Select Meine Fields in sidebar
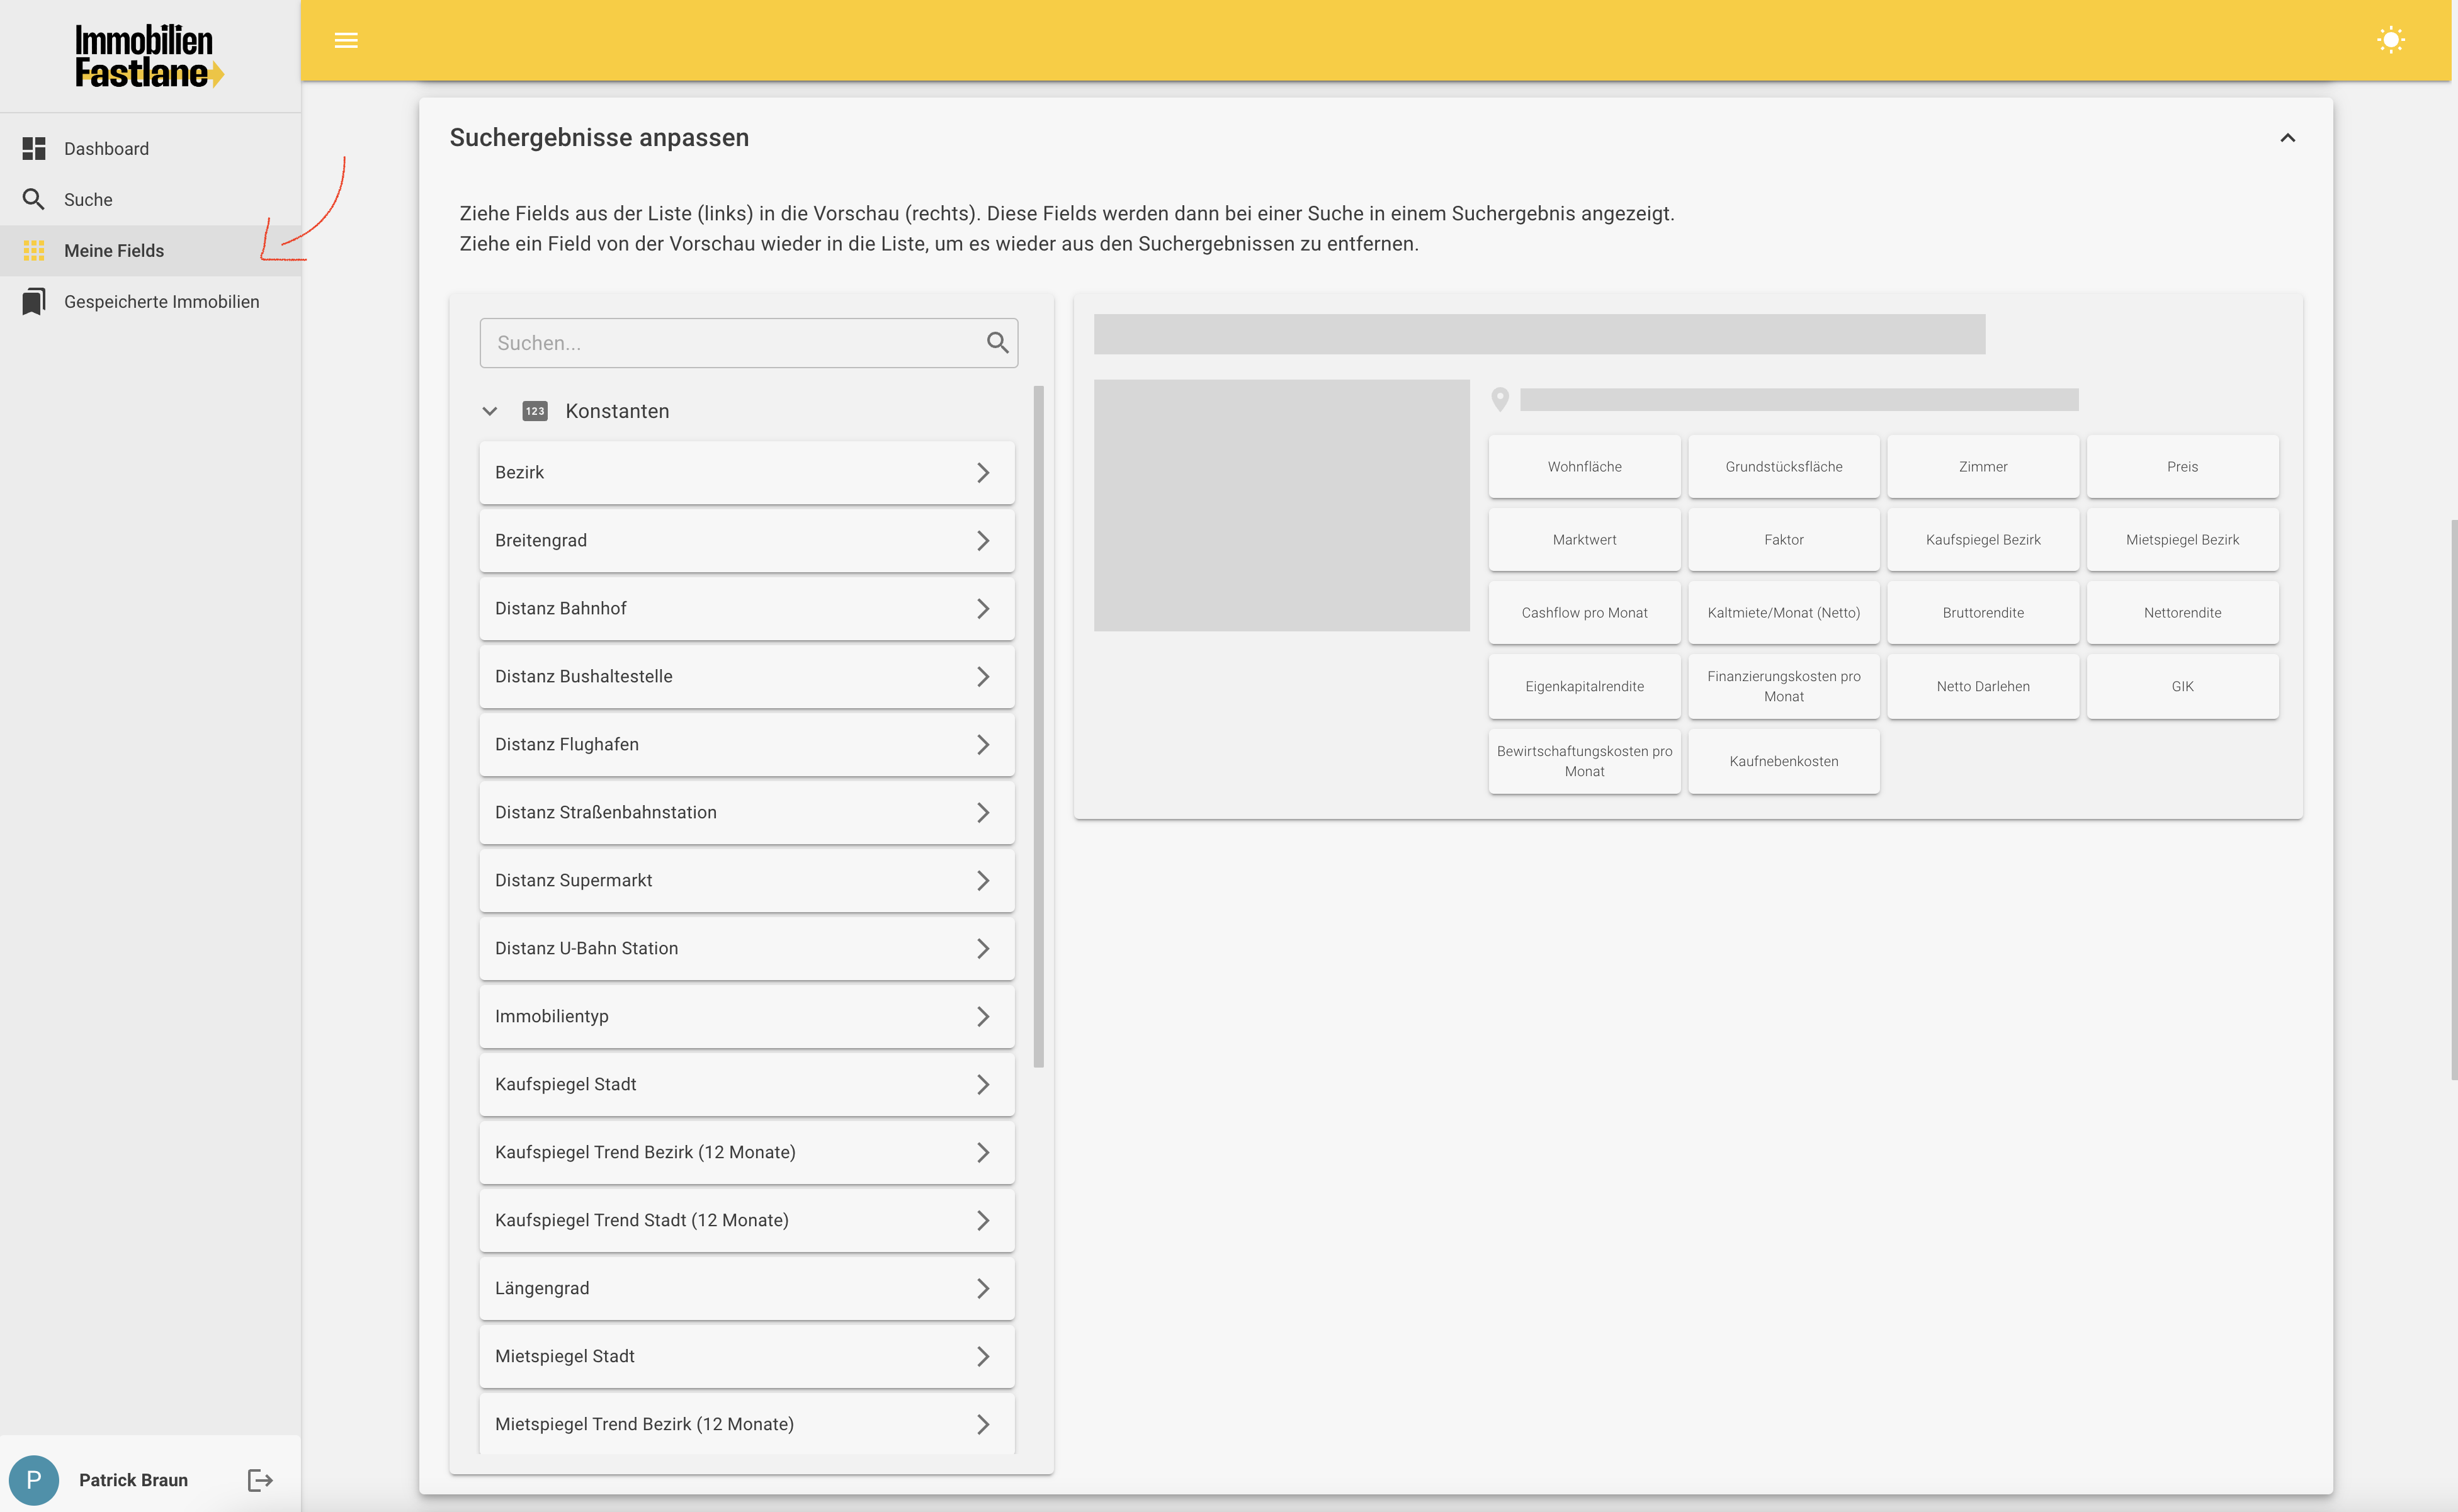 (x=114, y=250)
